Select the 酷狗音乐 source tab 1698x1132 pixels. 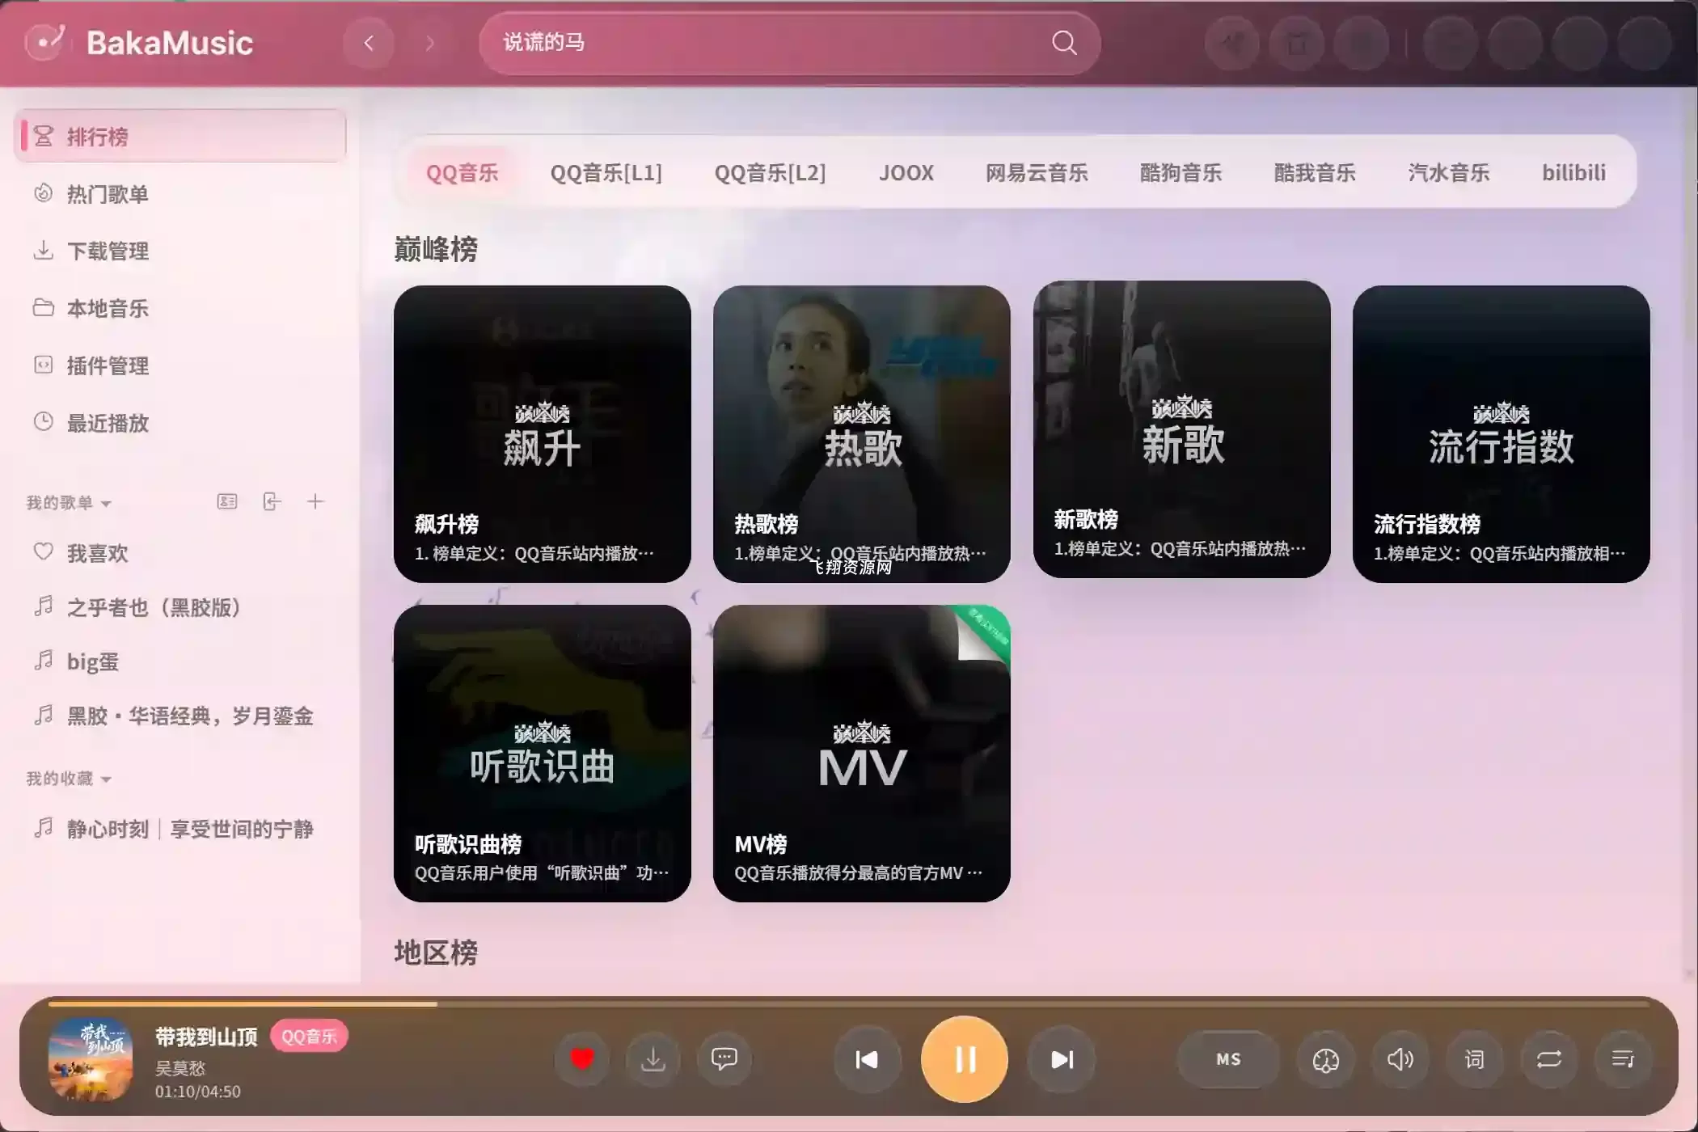(x=1181, y=172)
